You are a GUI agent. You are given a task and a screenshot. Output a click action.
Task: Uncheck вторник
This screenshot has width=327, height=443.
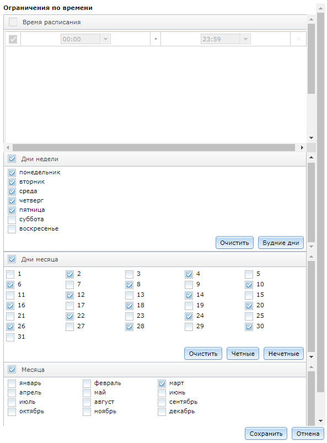click(x=12, y=182)
